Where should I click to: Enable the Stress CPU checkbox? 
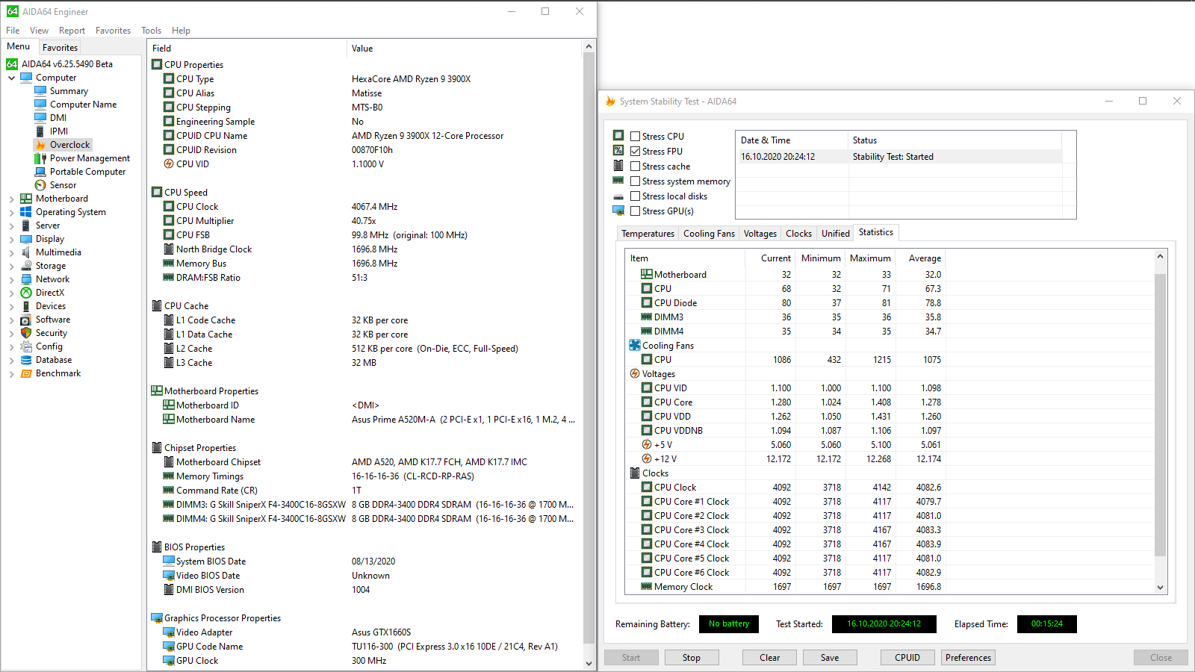point(636,137)
